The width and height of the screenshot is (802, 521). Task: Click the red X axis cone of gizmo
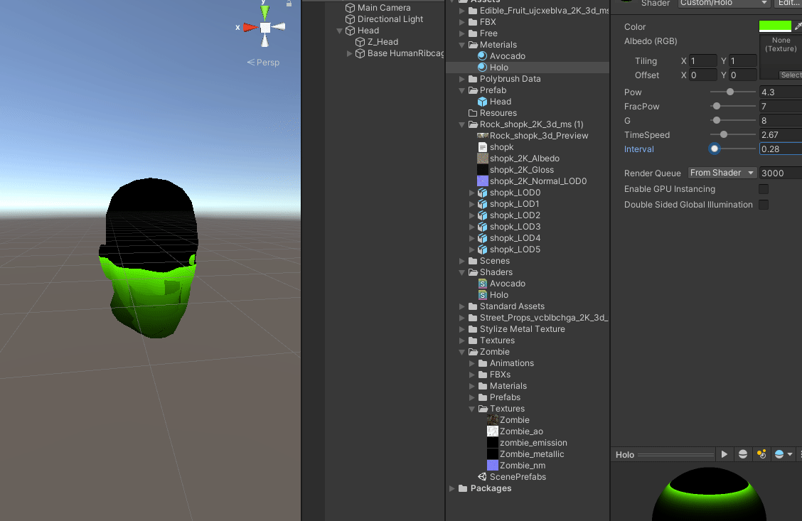click(x=250, y=27)
